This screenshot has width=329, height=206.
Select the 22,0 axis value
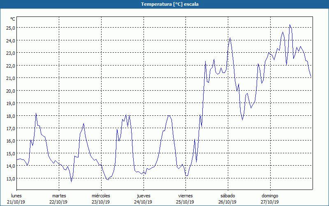point(11,66)
